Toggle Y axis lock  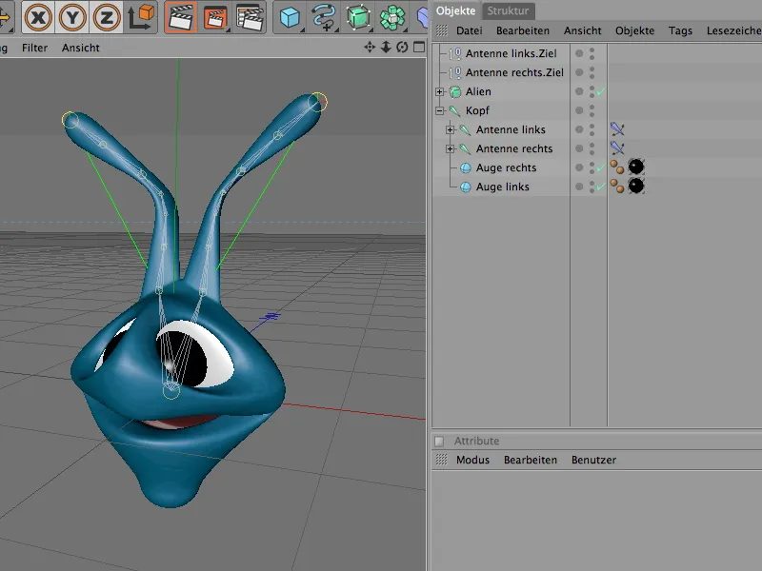tap(72, 17)
